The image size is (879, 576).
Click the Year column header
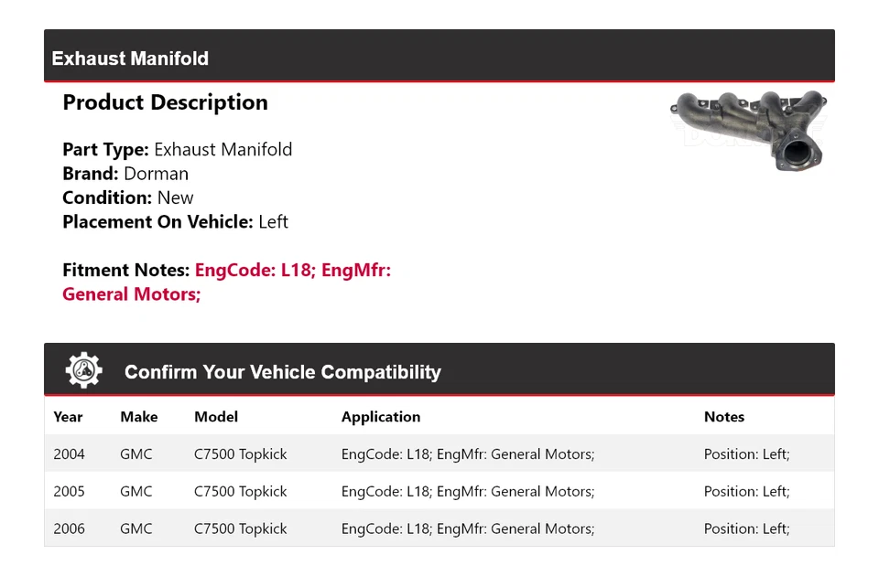(x=68, y=417)
